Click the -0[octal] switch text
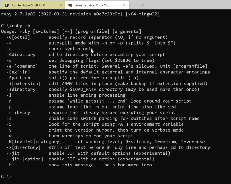 (x=18, y=37)
